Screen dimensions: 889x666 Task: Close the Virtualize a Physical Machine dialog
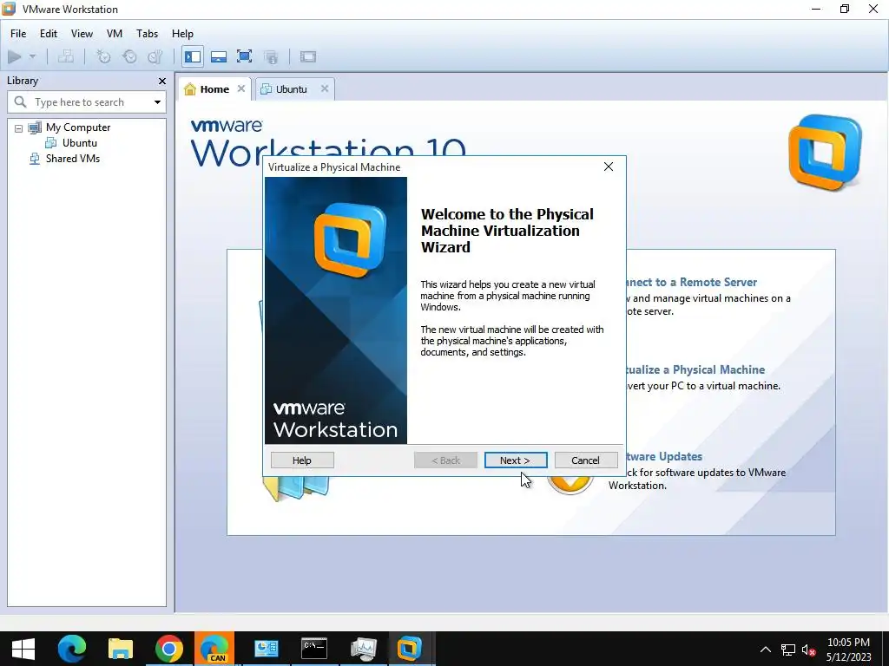click(x=609, y=166)
